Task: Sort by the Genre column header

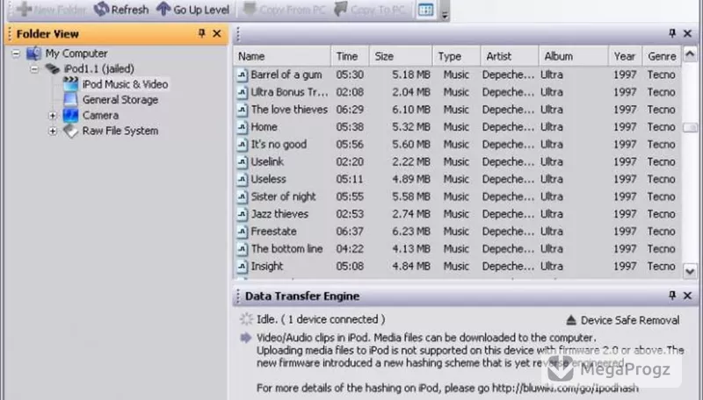Action: point(662,56)
